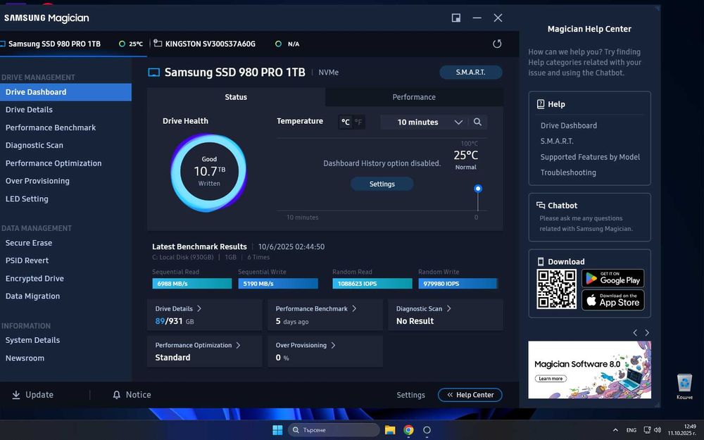The height and width of the screenshot is (440, 704).
Task: Open Drive Dashboard in sidebar
Action: [x=65, y=92]
